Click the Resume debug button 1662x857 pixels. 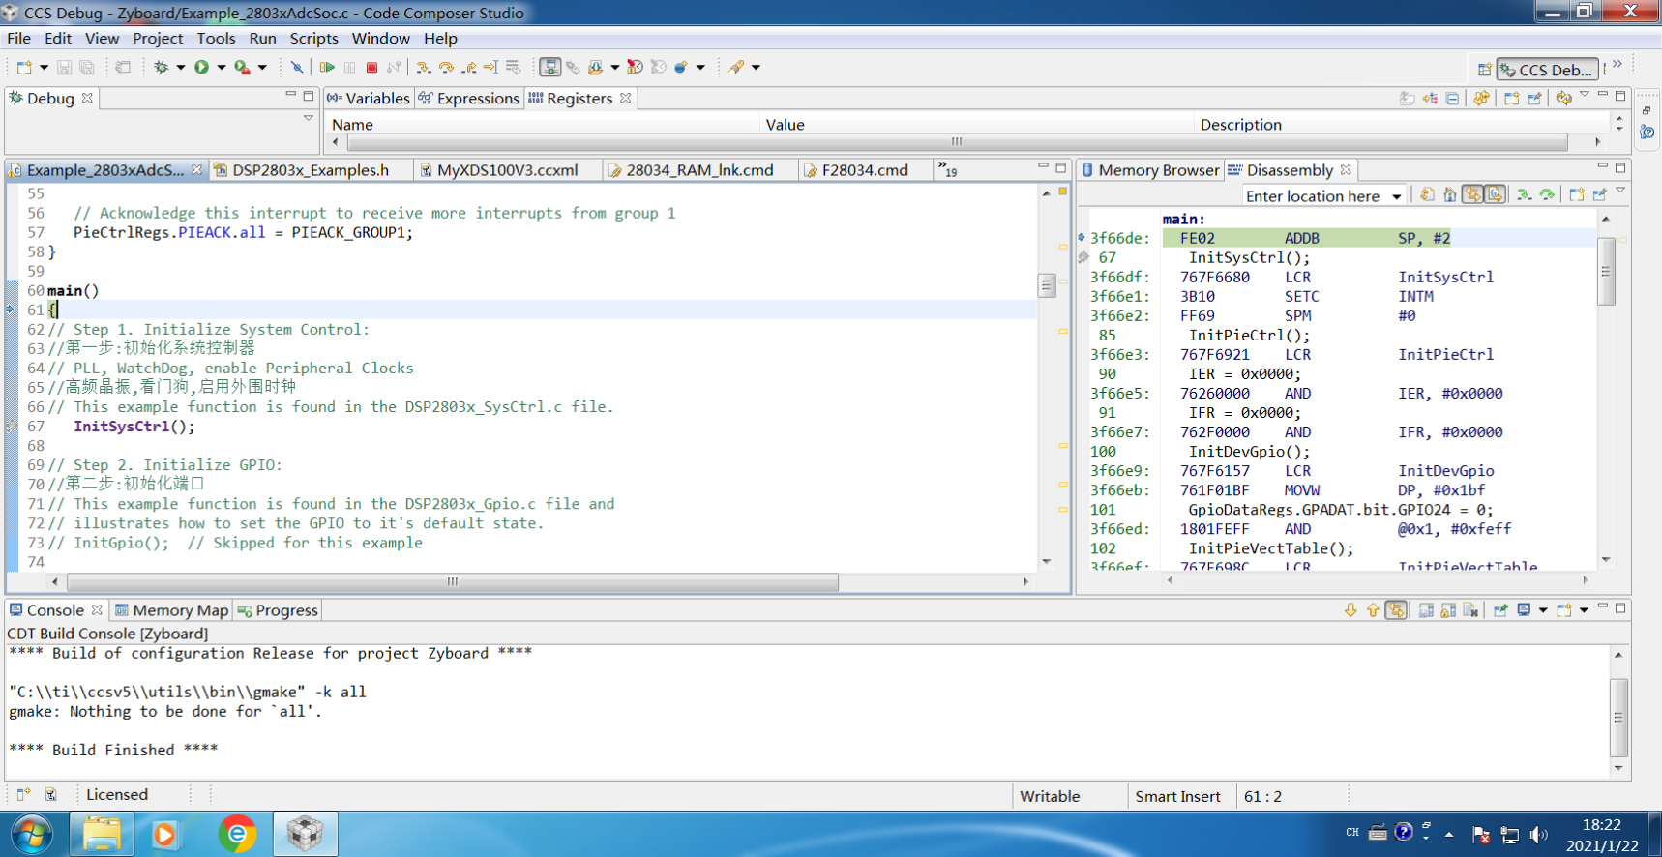coord(327,68)
